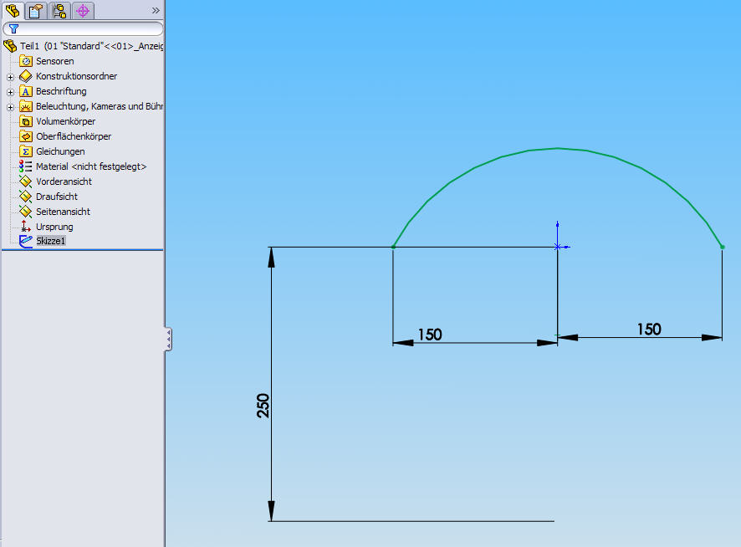
Task: Expand the Konstruktionsordner node
Action: click(x=10, y=77)
